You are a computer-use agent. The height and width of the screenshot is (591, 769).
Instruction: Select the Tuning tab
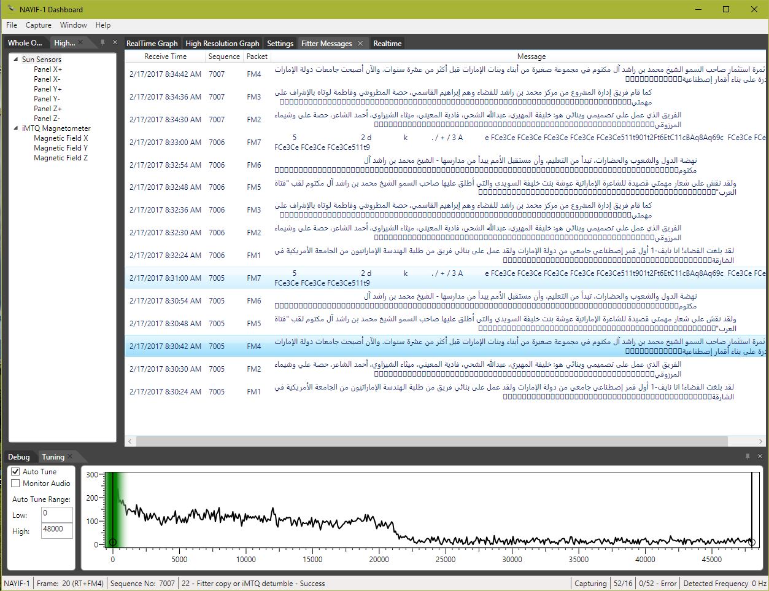tap(53, 457)
